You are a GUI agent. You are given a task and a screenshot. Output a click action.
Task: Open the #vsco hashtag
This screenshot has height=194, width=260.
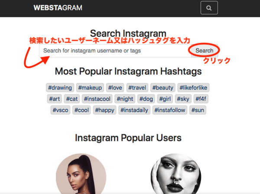(60, 110)
